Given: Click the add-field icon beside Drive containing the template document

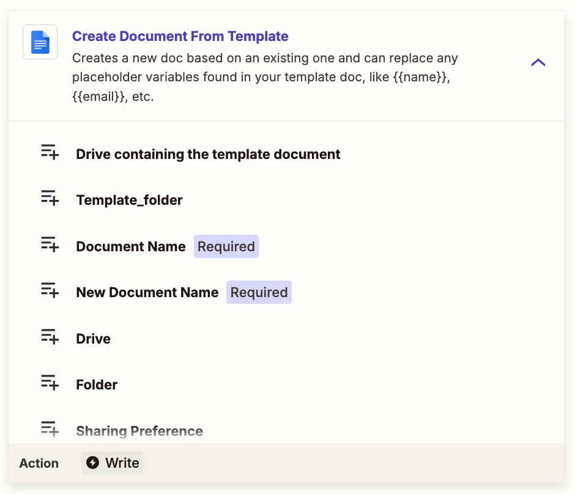Looking at the screenshot, I should click(50, 152).
